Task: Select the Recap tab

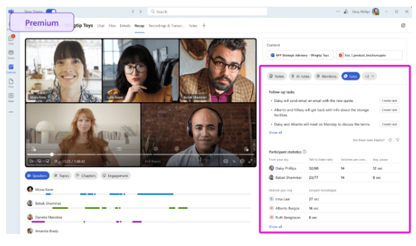Action: coord(139,26)
